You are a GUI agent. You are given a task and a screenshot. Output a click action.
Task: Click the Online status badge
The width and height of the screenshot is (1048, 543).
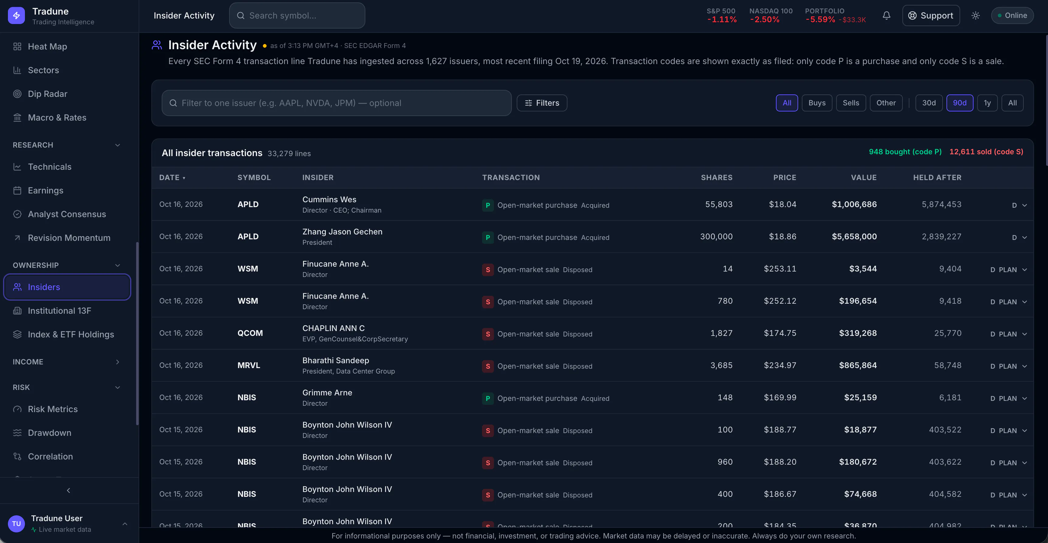pyautogui.click(x=1012, y=15)
